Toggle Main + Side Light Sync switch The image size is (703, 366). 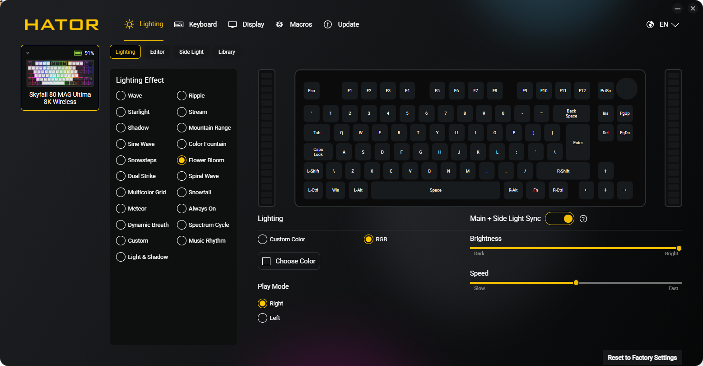tap(559, 219)
